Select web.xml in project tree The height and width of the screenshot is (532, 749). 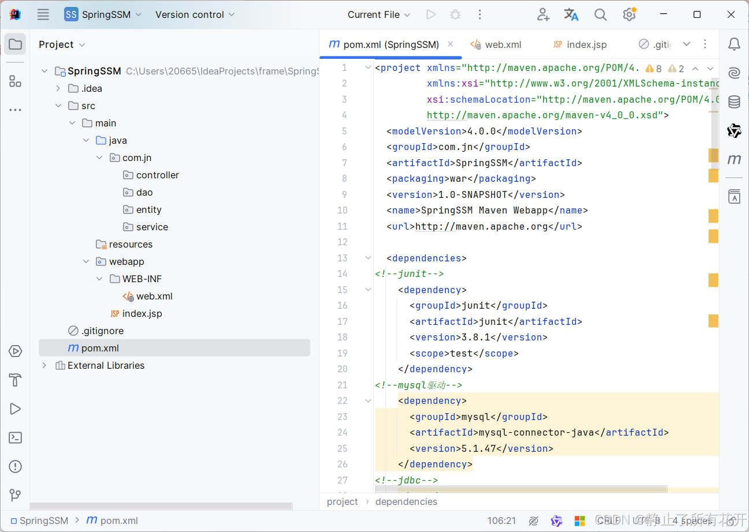(x=147, y=296)
